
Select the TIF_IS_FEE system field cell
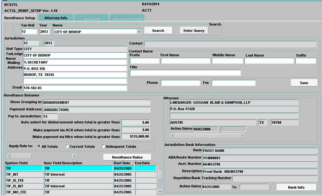point(24,180)
